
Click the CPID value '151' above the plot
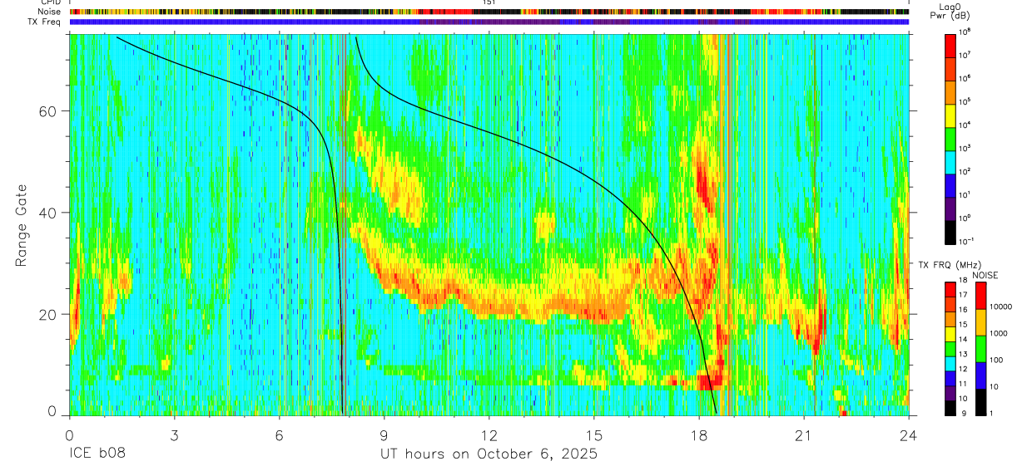(489, 3)
